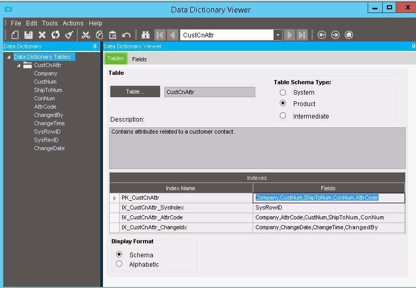Switch to the Fields tab

click(x=139, y=59)
